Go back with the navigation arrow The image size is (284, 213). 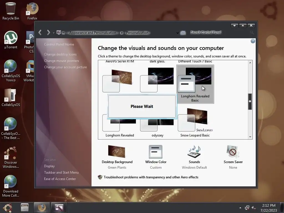click(x=40, y=33)
